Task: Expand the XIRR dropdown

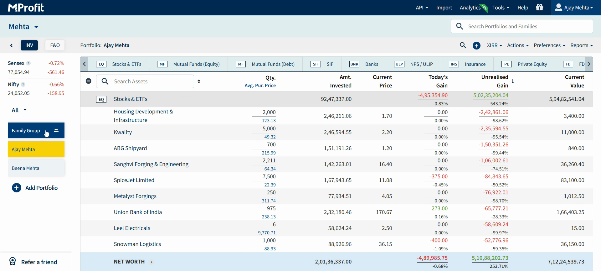Action: [494, 45]
